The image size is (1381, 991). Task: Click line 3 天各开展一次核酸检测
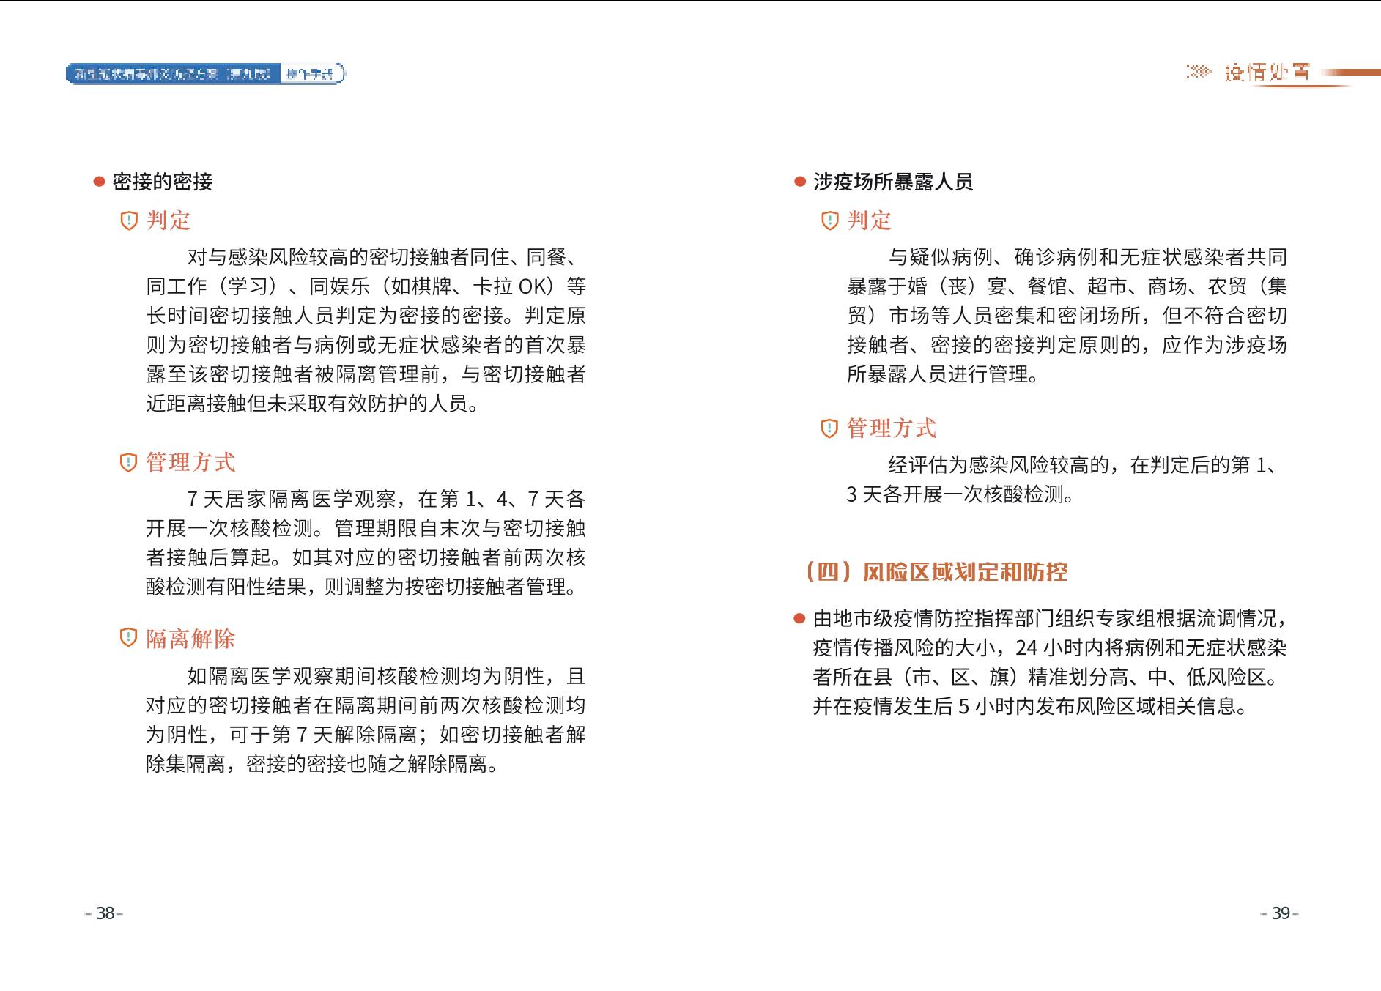coord(961,494)
